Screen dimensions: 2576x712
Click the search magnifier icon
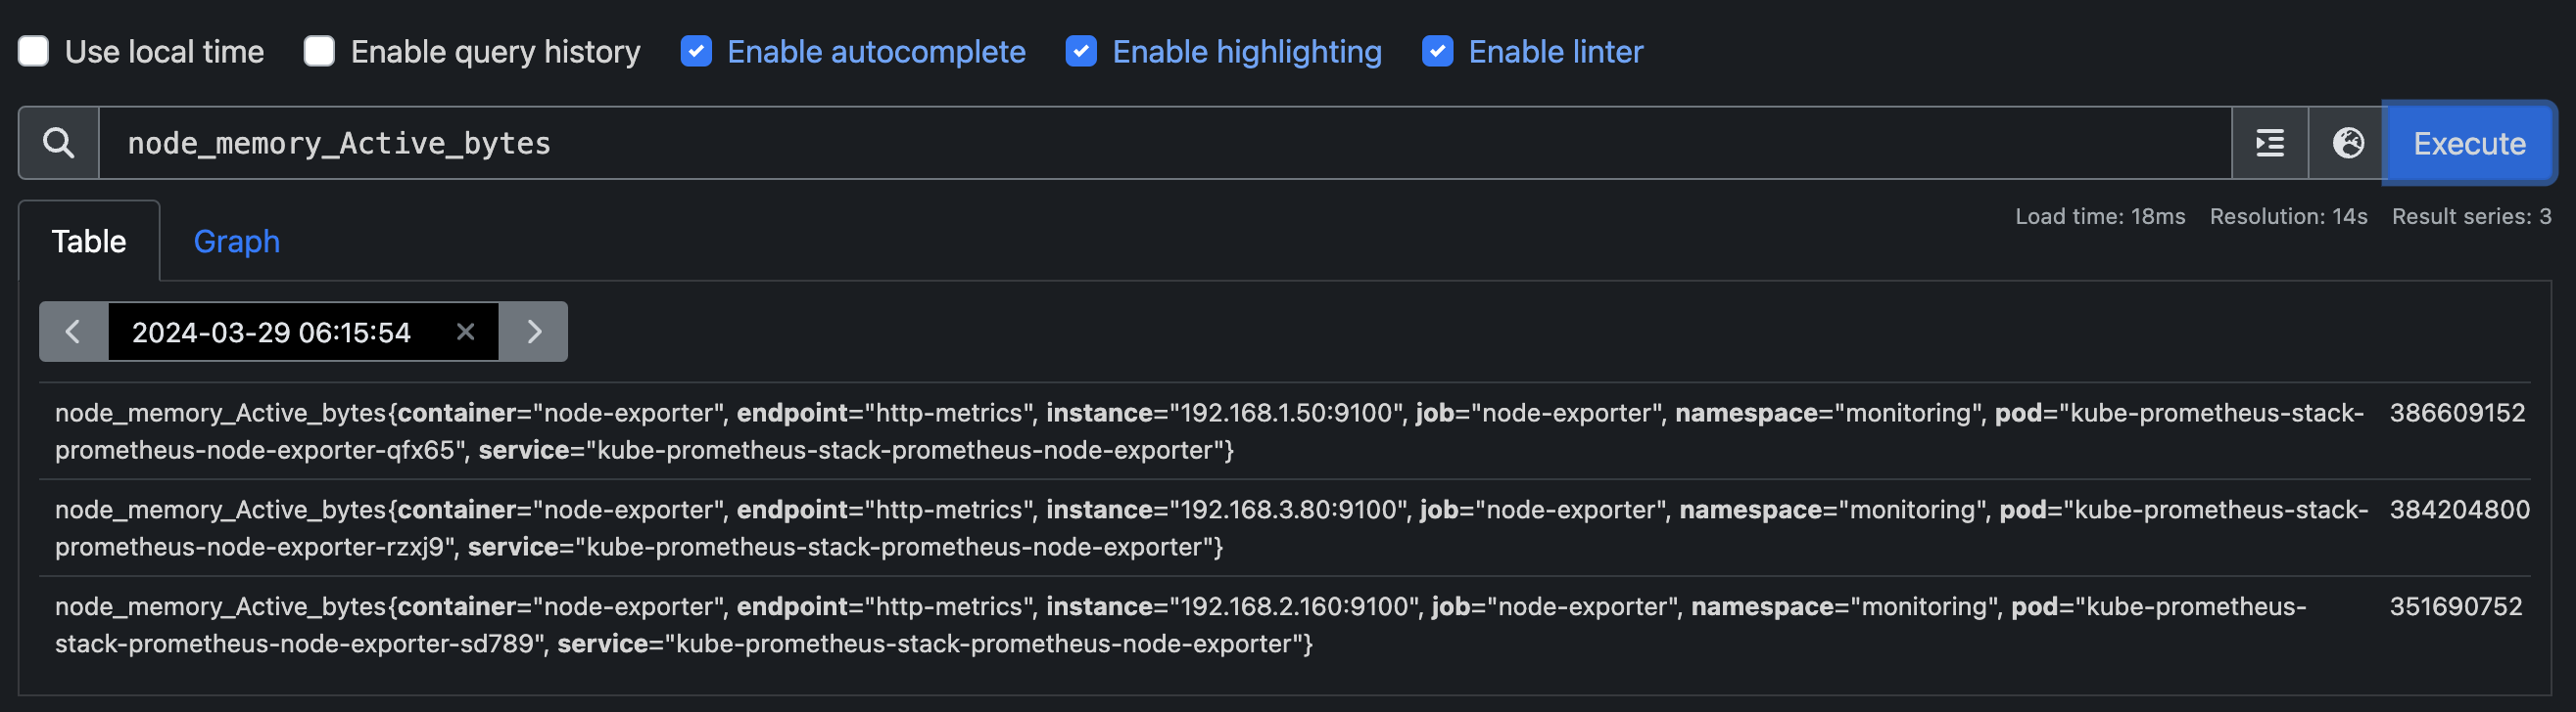pyautogui.click(x=59, y=143)
